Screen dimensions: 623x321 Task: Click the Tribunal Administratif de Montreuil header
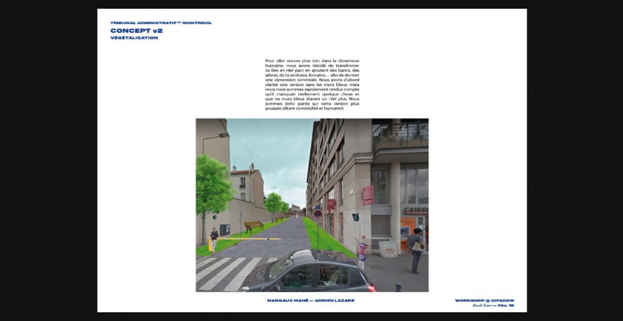[x=161, y=23]
